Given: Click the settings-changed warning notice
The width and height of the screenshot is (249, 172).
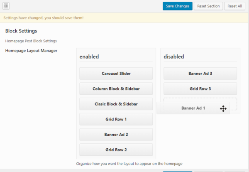Looking at the screenshot, I should (124, 18).
